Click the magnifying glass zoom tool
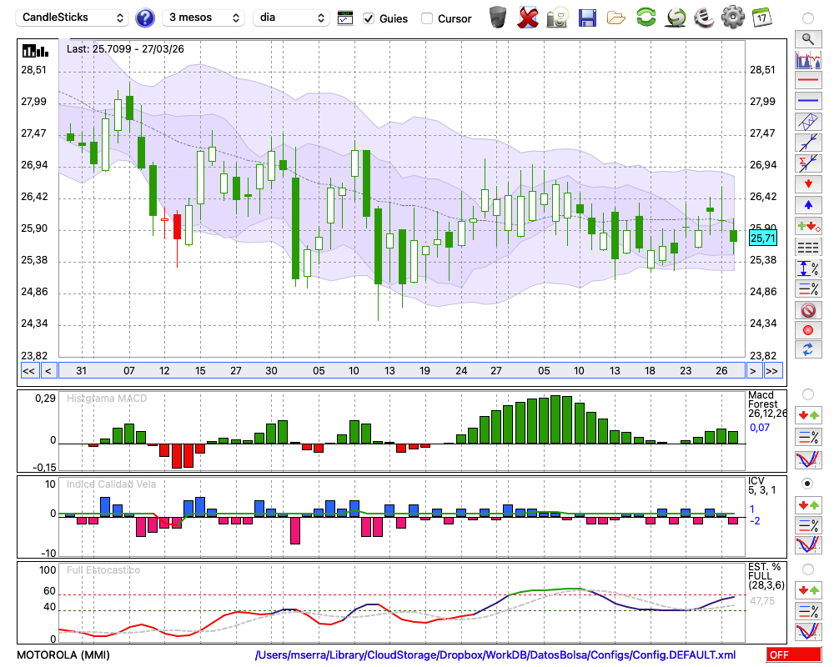The width and height of the screenshot is (834, 667). [x=807, y=38]
